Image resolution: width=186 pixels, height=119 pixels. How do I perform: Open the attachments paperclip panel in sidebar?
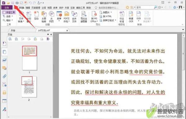(x=4, y=76)
